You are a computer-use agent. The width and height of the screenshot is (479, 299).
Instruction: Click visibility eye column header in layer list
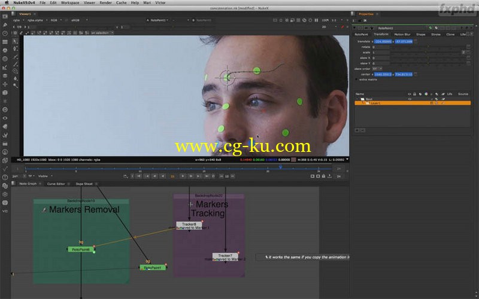(410, 94)
